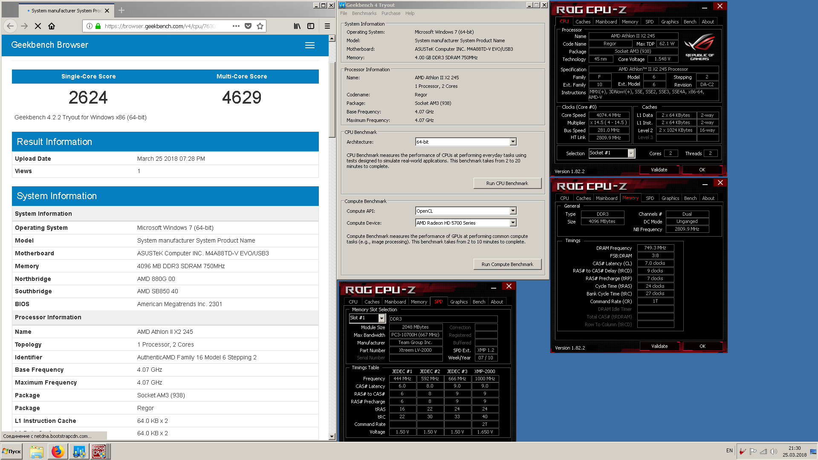The image size is (818, 460).
Task: Close the System manufacturer browser tab
Action: [x=107, y=11]
